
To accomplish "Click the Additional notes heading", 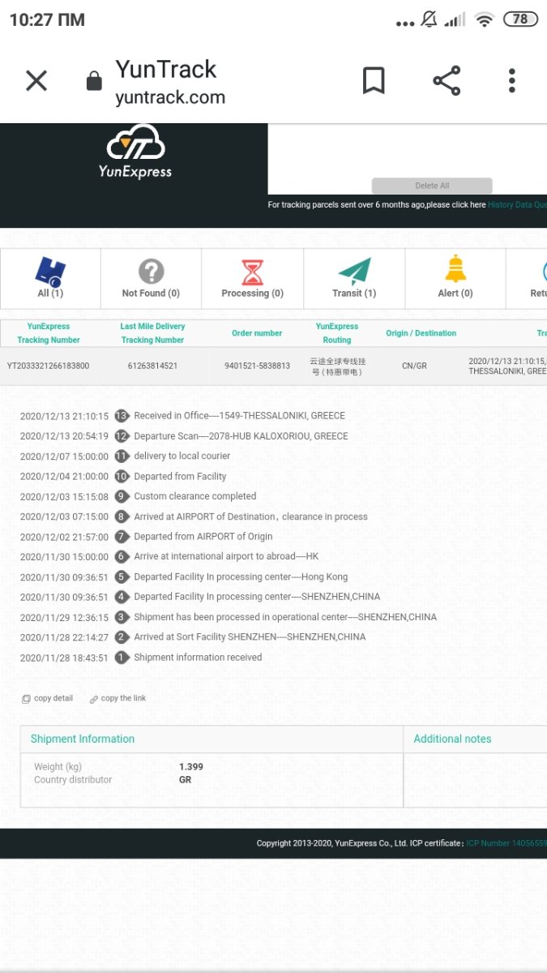I will 452,739.
